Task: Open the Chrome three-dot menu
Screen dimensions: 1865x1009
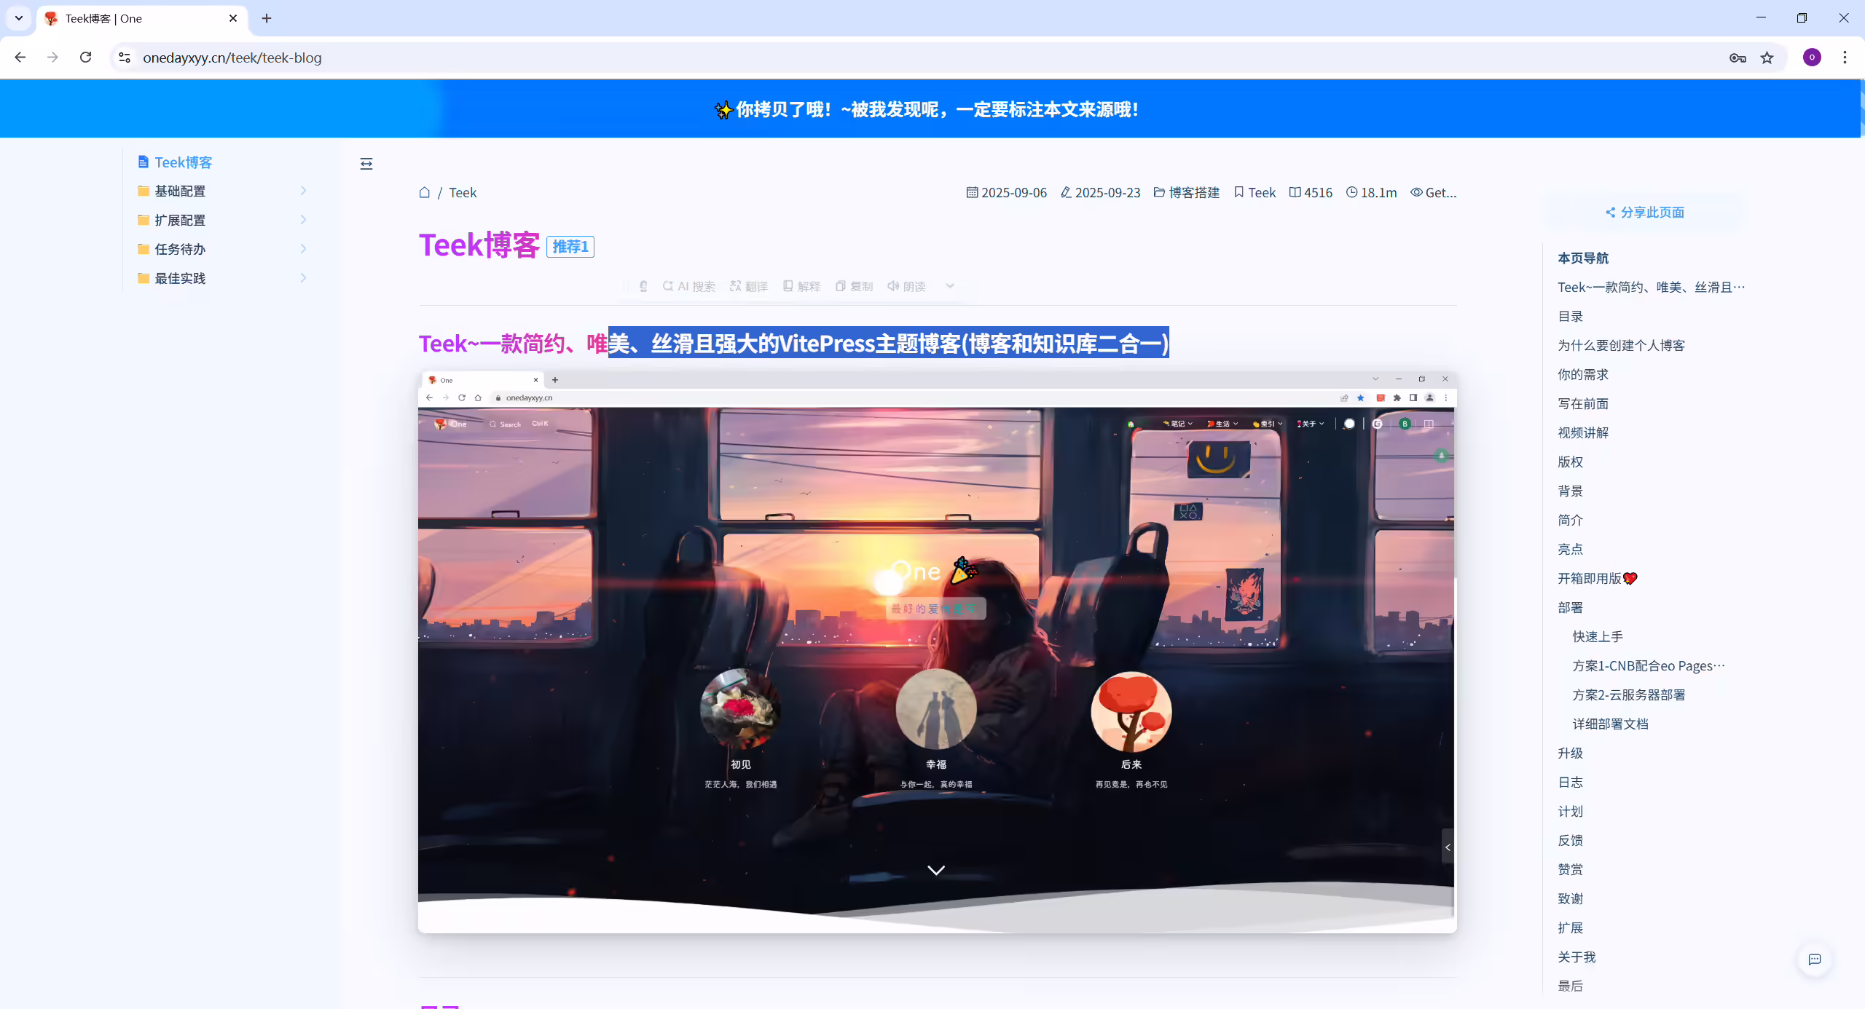Action: 1845,58
